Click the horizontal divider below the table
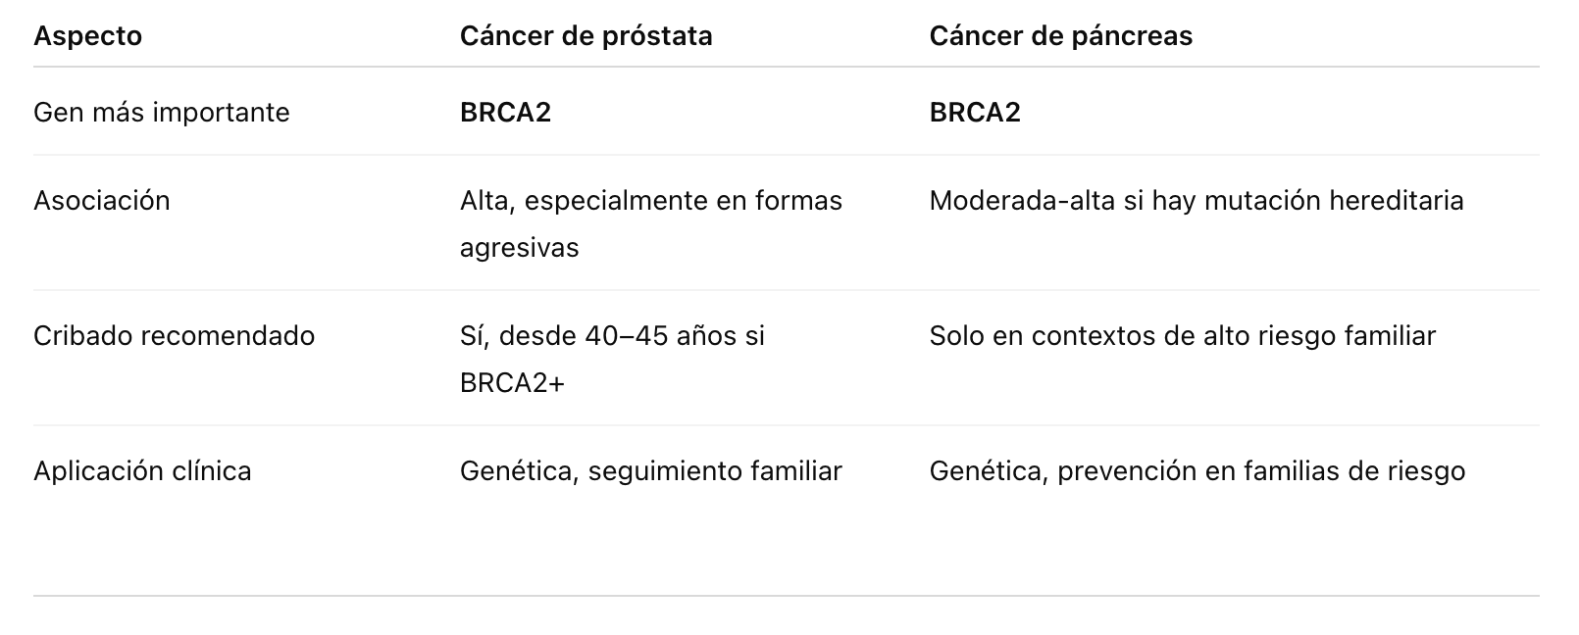The image size is (1579, 635). (786, 596)
